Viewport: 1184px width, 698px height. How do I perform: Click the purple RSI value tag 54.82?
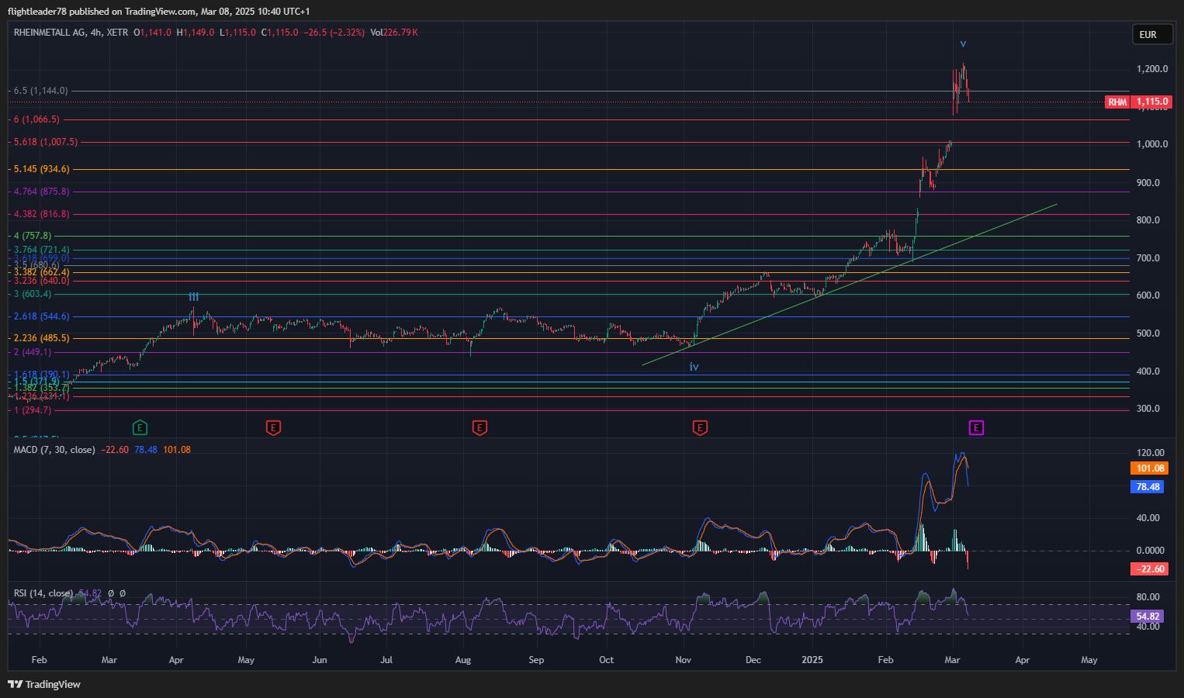pos(1148,617)
